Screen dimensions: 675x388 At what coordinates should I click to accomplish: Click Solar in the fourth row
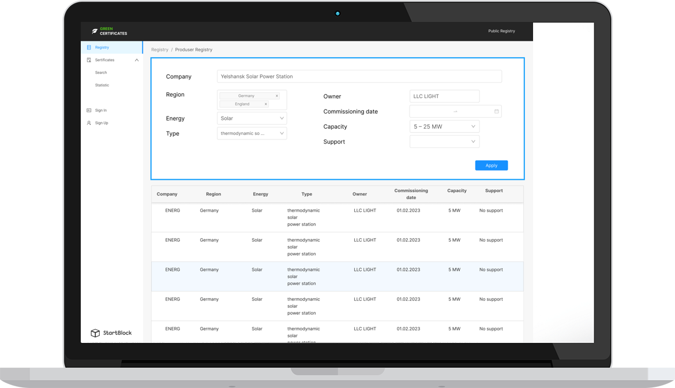pos(257,299)
